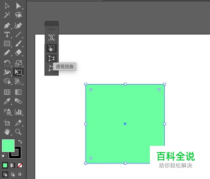The width and height of the screenshot is (210, 179).
Task: Select the Direct Selection tool
Action: pyautogui.click(x=19, y=6)
